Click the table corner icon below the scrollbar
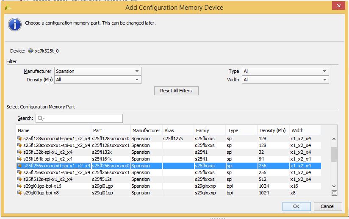 [334, 193]
